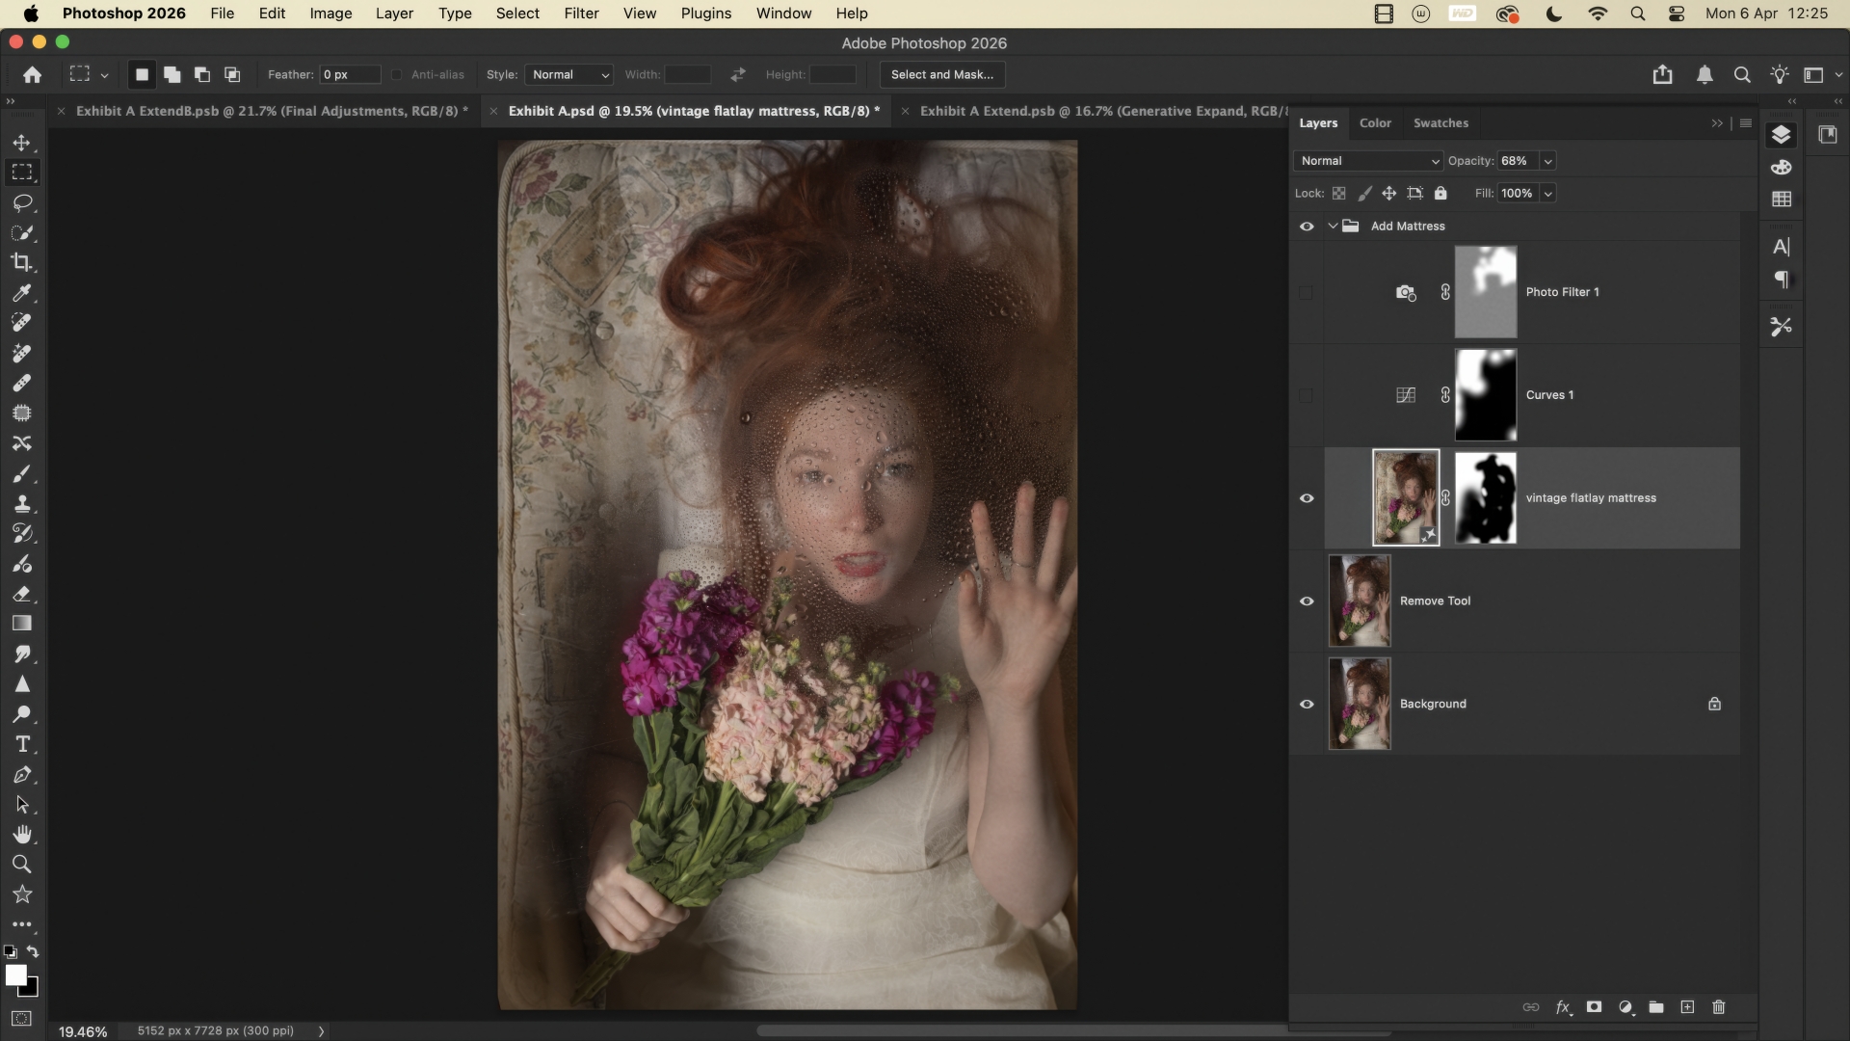Open the marquee Style dropdown
The image size is (1850, 1041).
570,75
